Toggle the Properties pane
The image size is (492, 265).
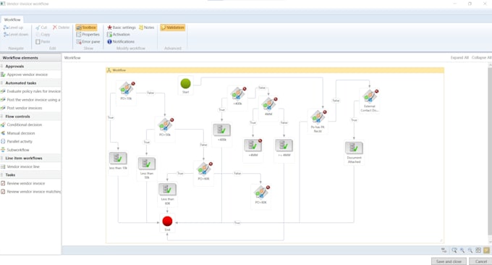click(88, 35)
